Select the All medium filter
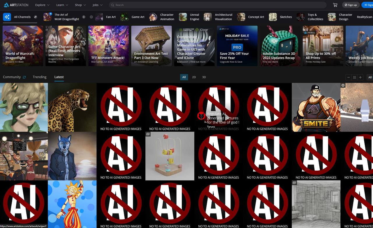Viewport: 373px width, 228px height. tap(184, 77)
